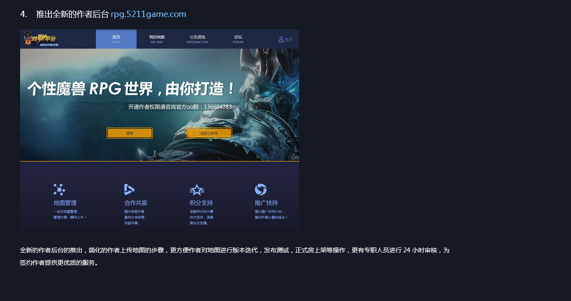571x301 pixels.
Task: Open the rpg.5211game.com link
Action: point(148,14)
